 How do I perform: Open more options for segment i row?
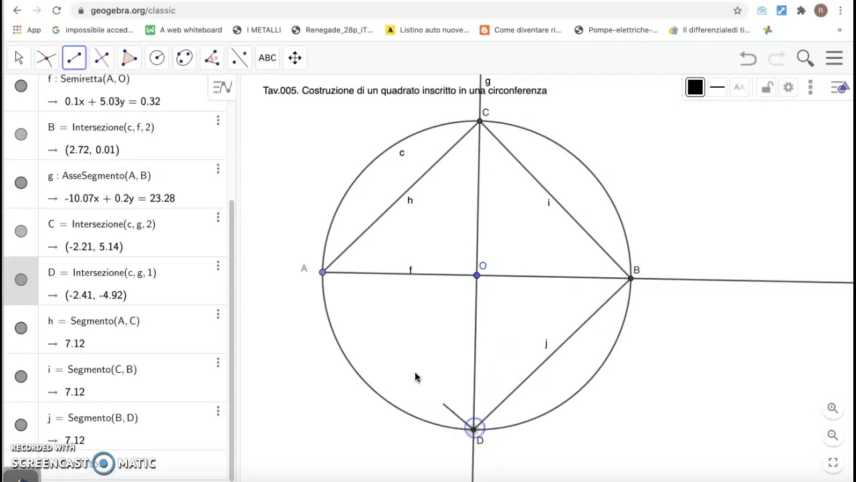(x=217, y=363)
